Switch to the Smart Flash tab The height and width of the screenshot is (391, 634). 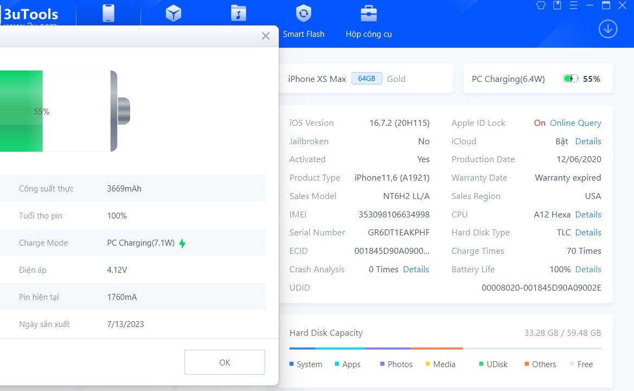point(304,21)
